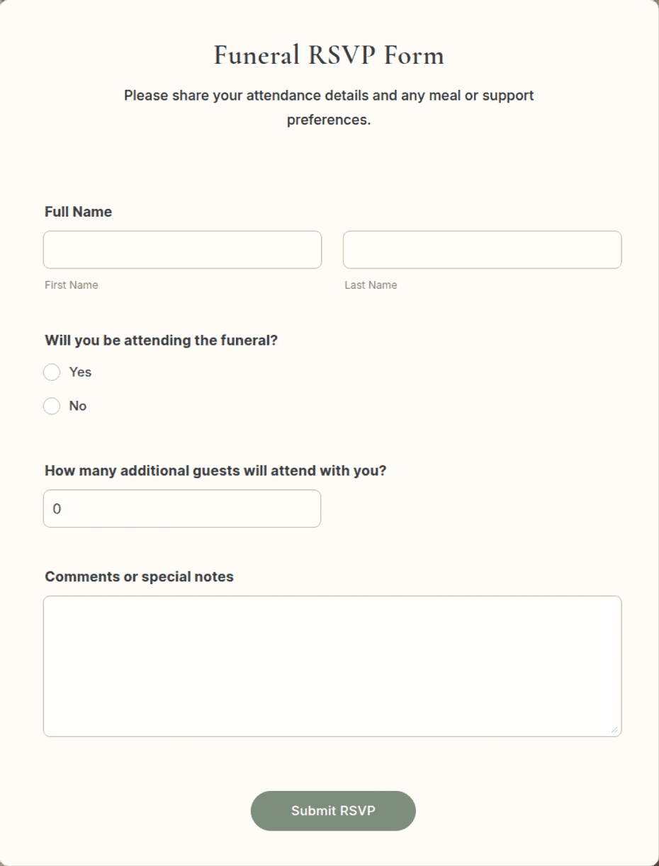Focus the Comments or special notes textarea
Screen dimensions: 659x866
point(332,666)
